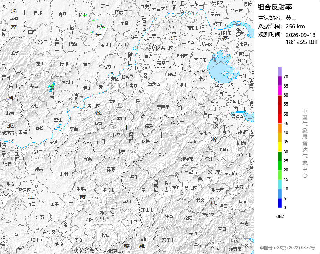Select the 巢湖市 label
This screenshot has width=320, height=254.
point(106,45)
